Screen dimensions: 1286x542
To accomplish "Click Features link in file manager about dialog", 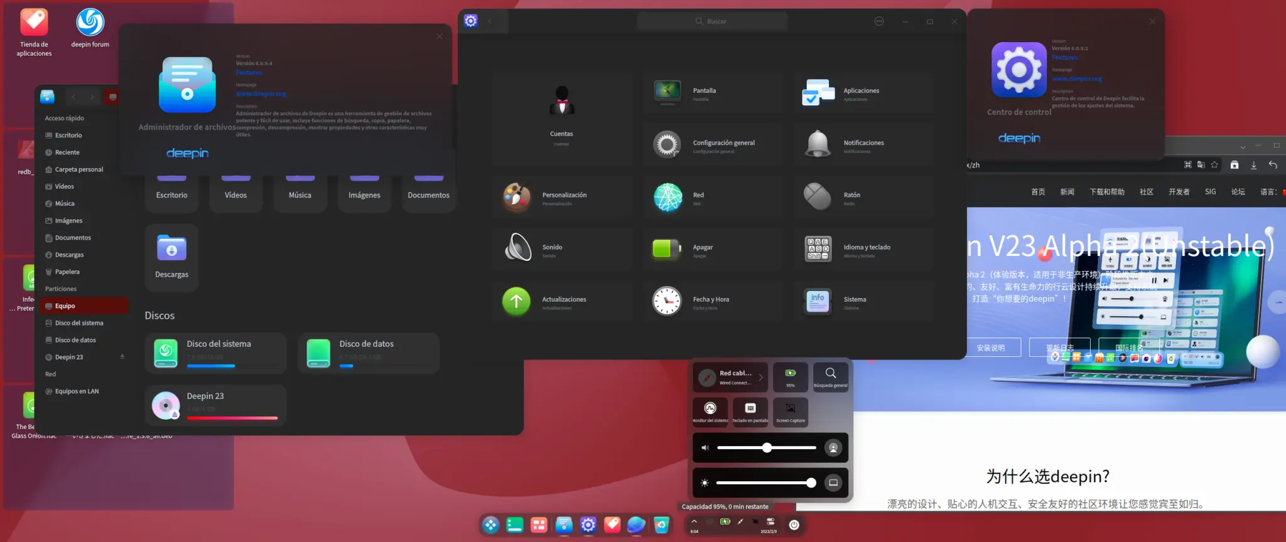I will [249, 73].
